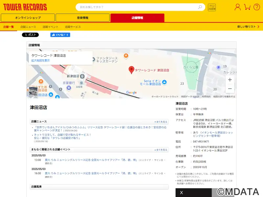Click the 店舗風景 section header
263x197 pixels.
[99, 187]
